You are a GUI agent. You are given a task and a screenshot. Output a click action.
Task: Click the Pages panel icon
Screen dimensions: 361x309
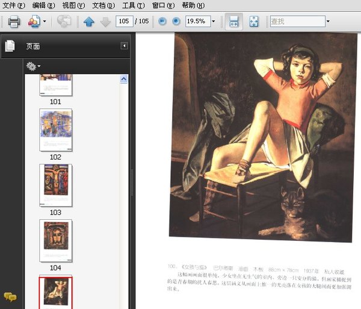click(x=10, y=46)
